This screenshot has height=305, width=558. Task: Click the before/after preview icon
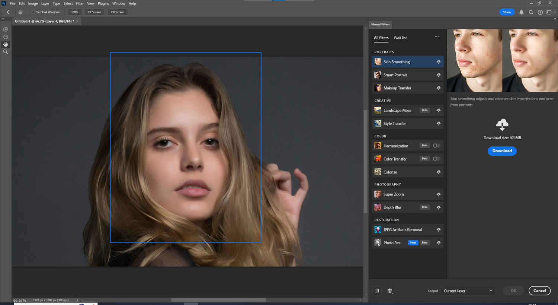377,291
